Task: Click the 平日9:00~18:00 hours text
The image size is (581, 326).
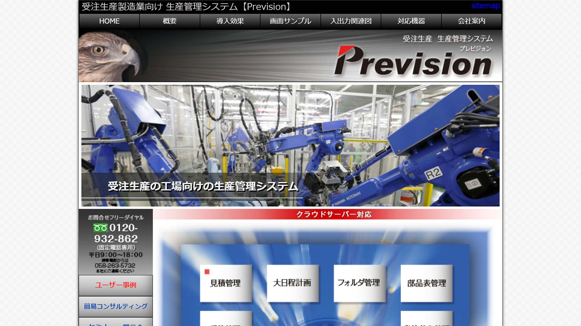Action: click(116, 255)
